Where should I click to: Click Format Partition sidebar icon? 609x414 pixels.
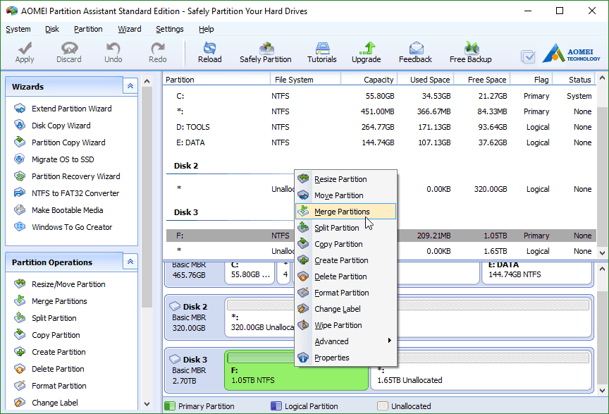click(20, 385)
